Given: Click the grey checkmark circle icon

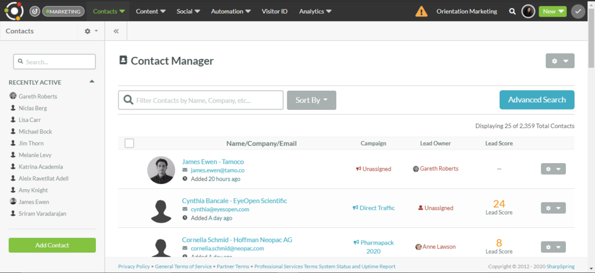Looking at the screenshot, I should (578, 11).
